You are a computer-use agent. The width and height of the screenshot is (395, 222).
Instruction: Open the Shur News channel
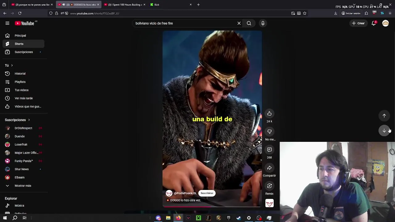(23, 169)
